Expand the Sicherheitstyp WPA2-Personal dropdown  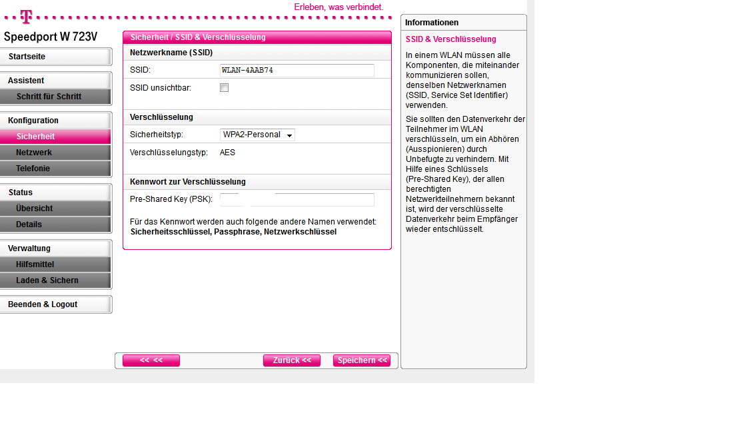click(257, 135)
